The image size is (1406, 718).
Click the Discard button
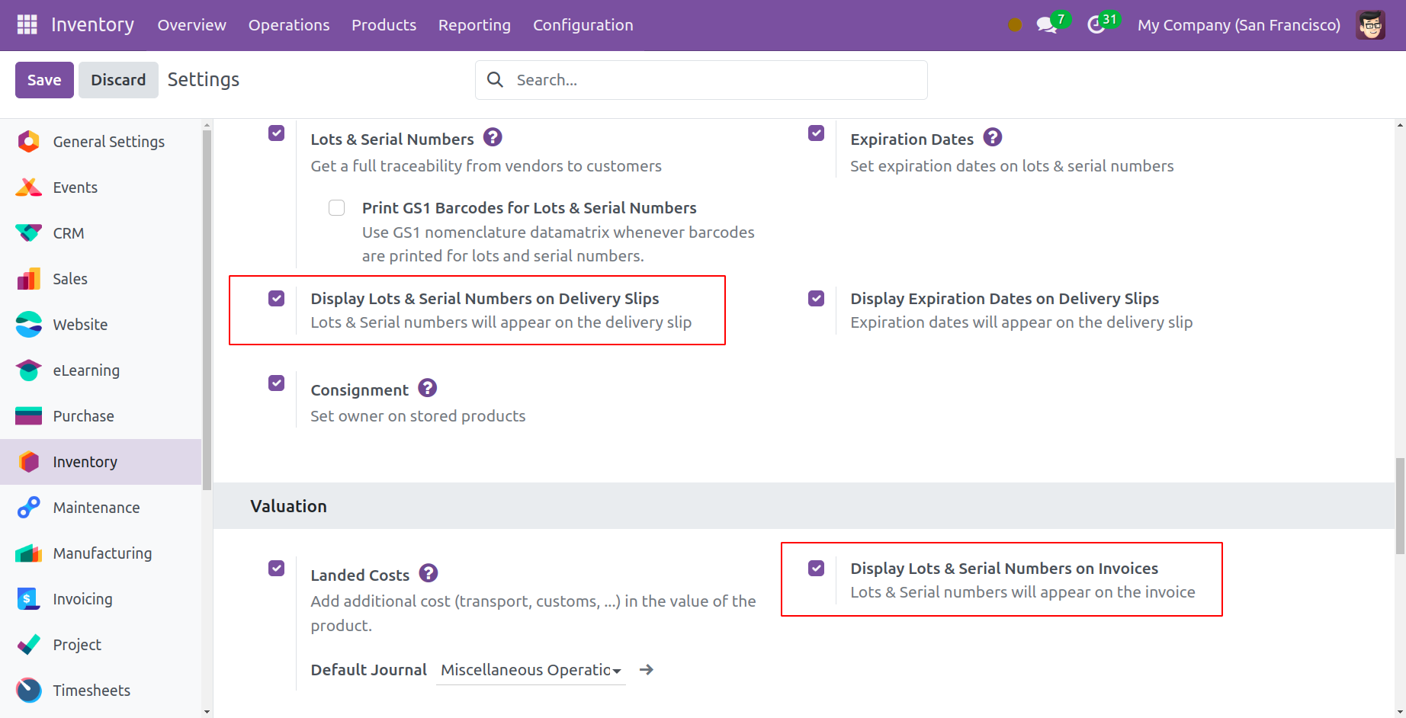pos(118,80)
